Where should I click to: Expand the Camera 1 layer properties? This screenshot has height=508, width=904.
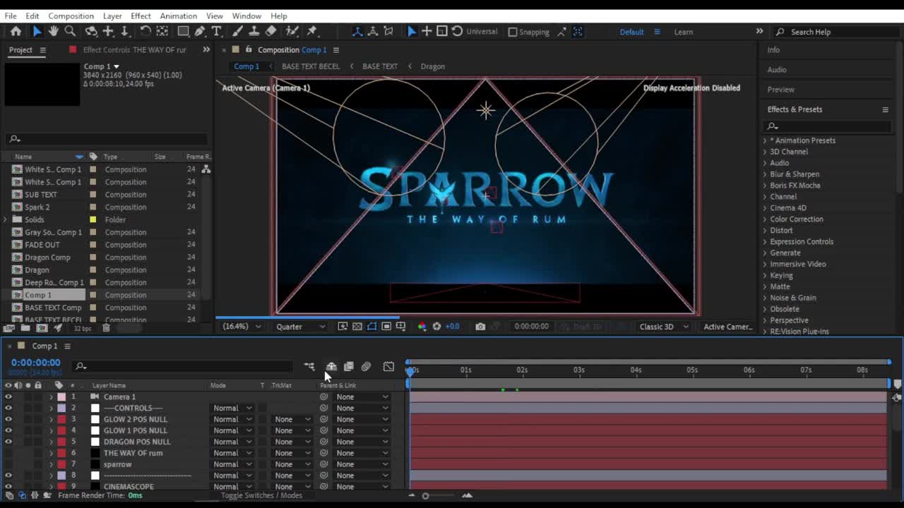point(51,397)
